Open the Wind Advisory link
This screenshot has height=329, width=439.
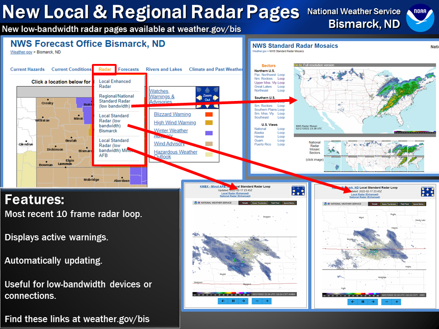coord(169,143)
